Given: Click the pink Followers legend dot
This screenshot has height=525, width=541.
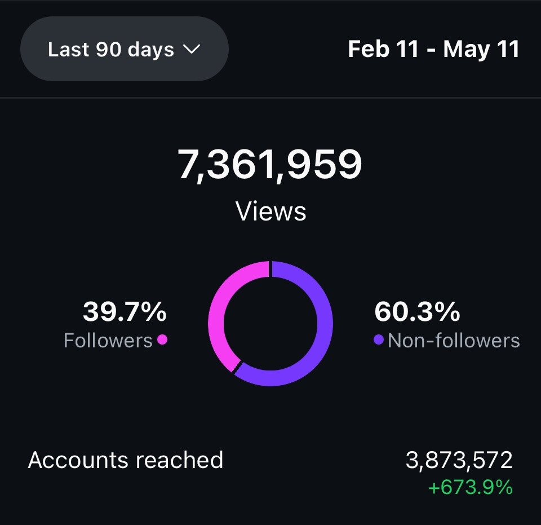Looking at the screenshot, I should pyautogui.click(x=162, y=339).
